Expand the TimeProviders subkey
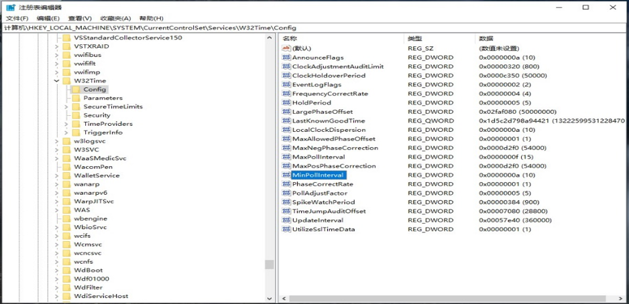This screenshot has height=304, width=629. tap(66, 124)
